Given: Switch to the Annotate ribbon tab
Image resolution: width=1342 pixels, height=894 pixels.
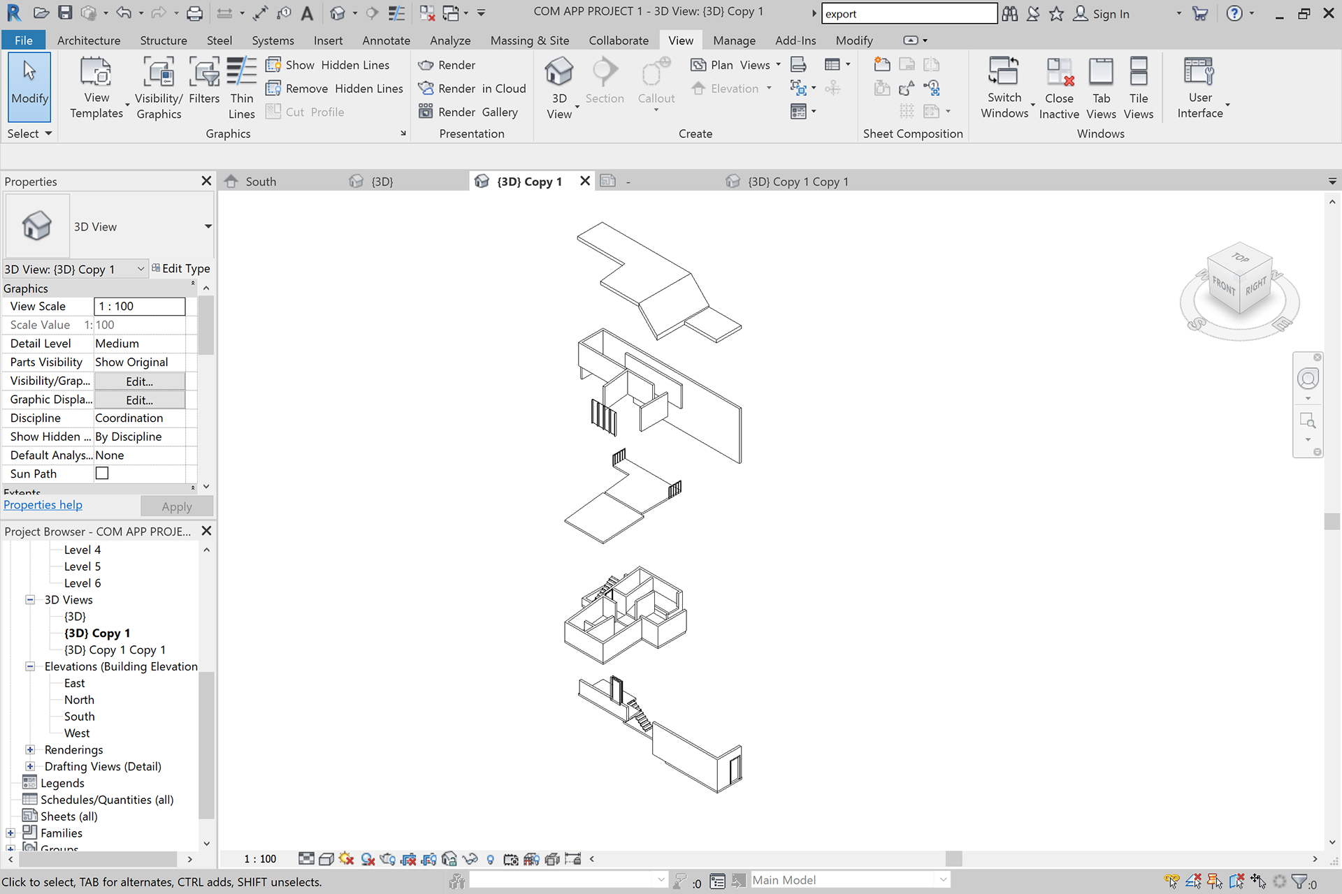Looking at the screenshot, I should click(386, 41).
